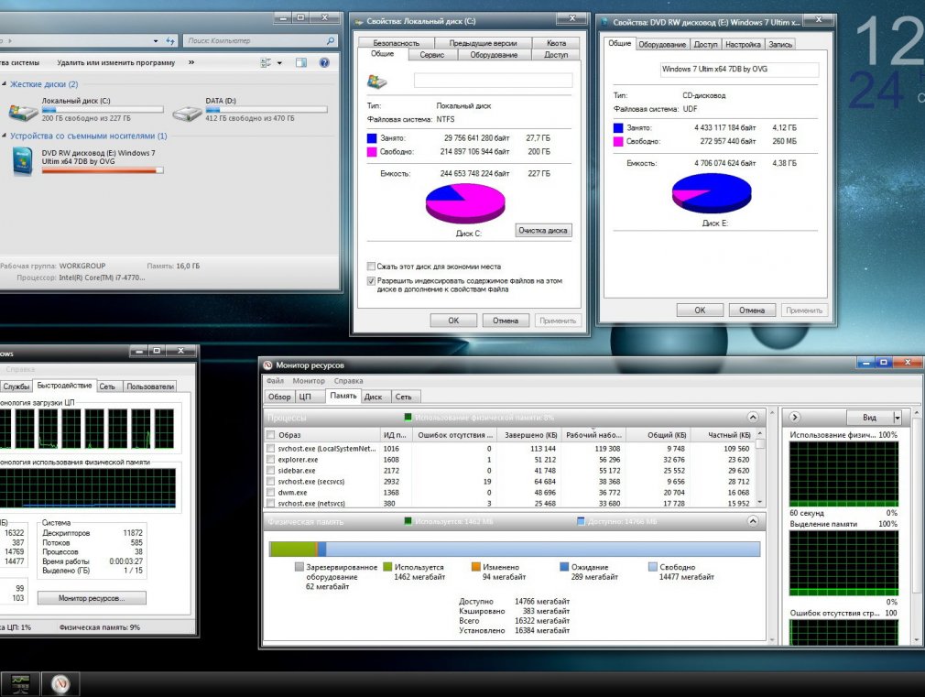This screenshot has height=697, width=925.
Task: Click the refresh arrows icon in address bar
Action: 170,40
